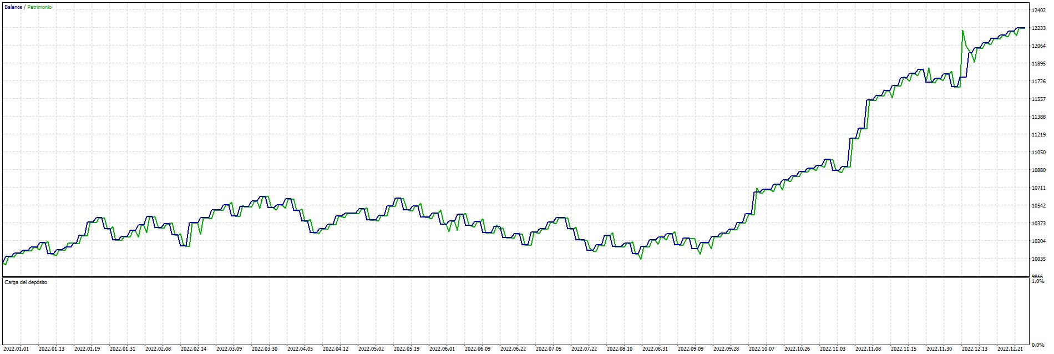The image size is (1054, 354).
Task: Select the 2022.11.08 date marker
Action: point(868,349)
